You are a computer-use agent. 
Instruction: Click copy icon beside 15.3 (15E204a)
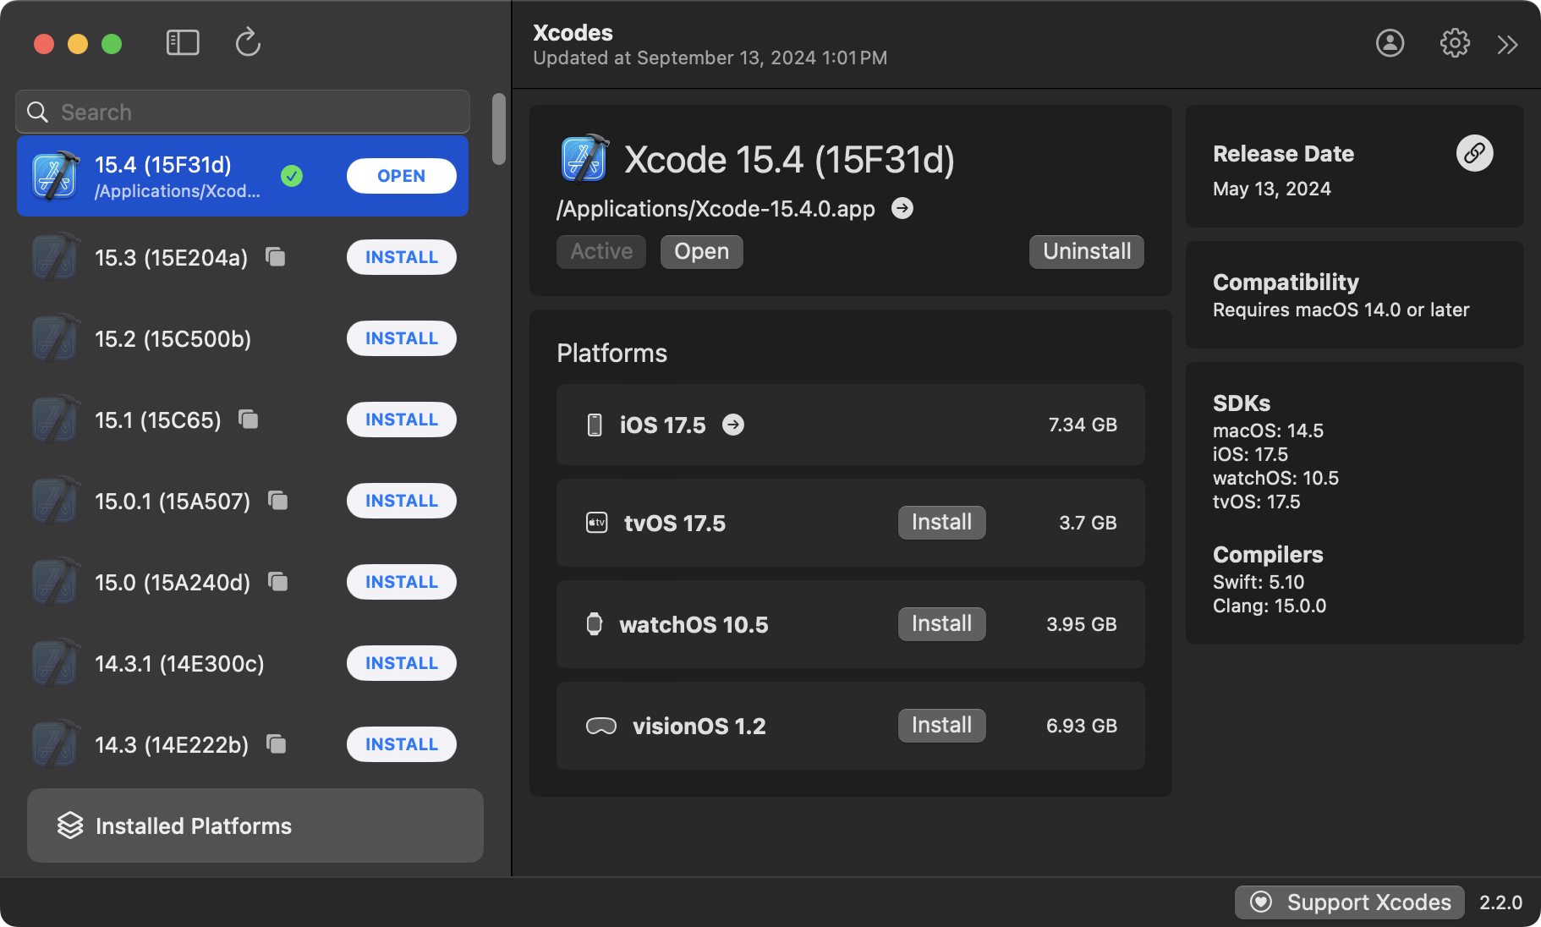coord(276,256)
